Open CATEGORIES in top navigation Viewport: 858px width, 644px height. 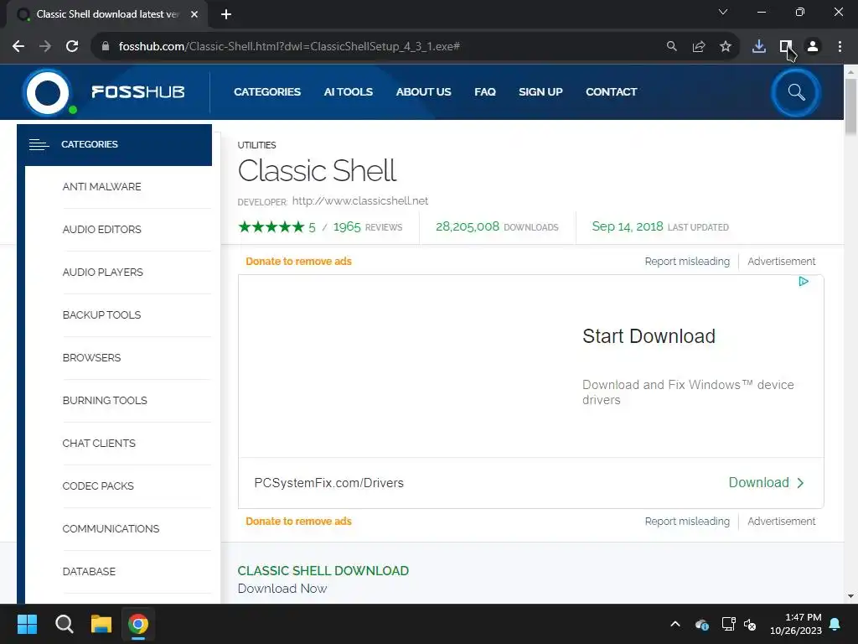[267, 92]
